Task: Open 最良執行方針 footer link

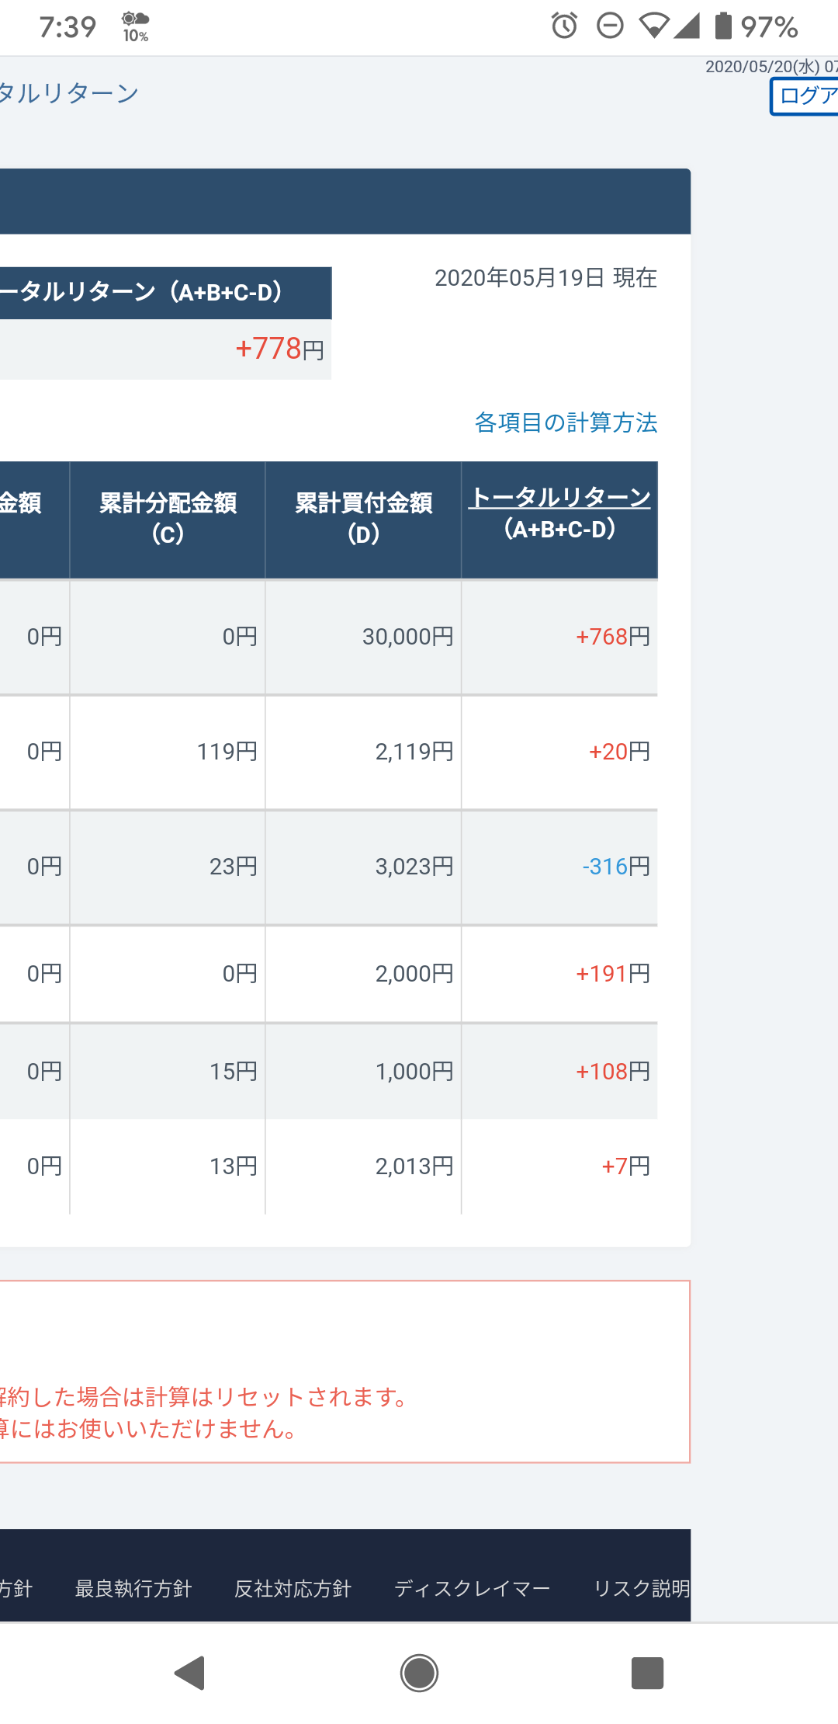Action: click(133, 1589)
